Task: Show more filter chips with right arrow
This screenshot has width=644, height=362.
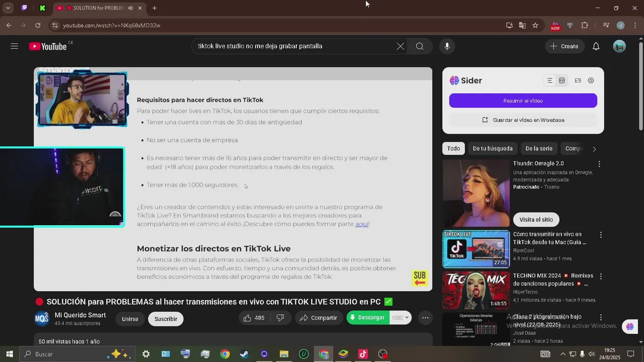Action: click(594, 149)
